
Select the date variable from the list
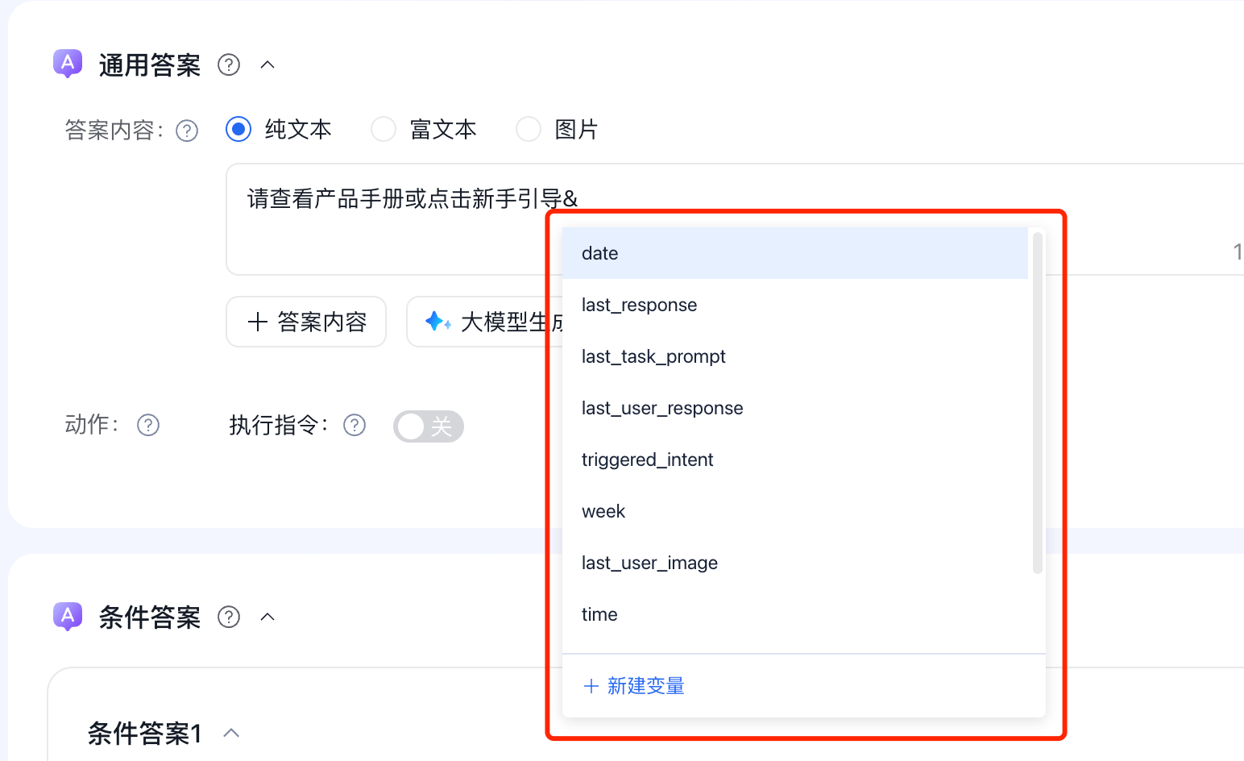tap(599, 252)
